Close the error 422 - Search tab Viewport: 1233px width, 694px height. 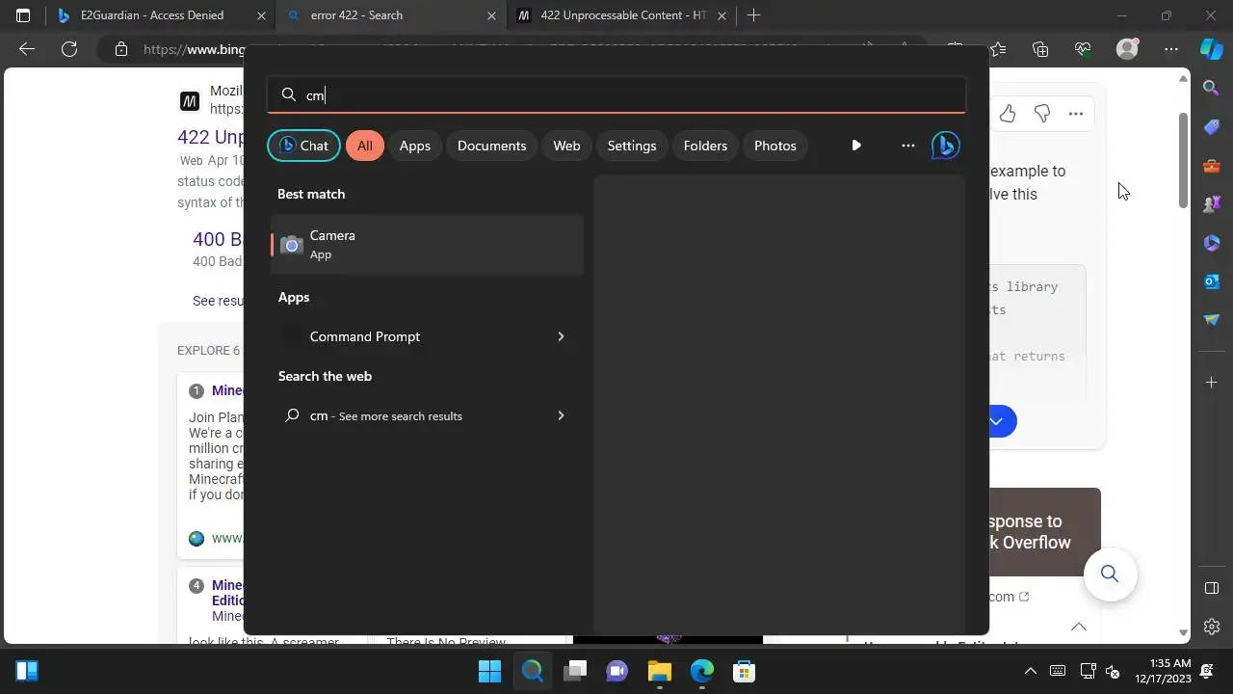(491, 15)
